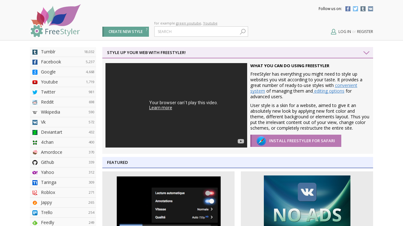Click the Safari compass icon

click(x=261, y=141)
